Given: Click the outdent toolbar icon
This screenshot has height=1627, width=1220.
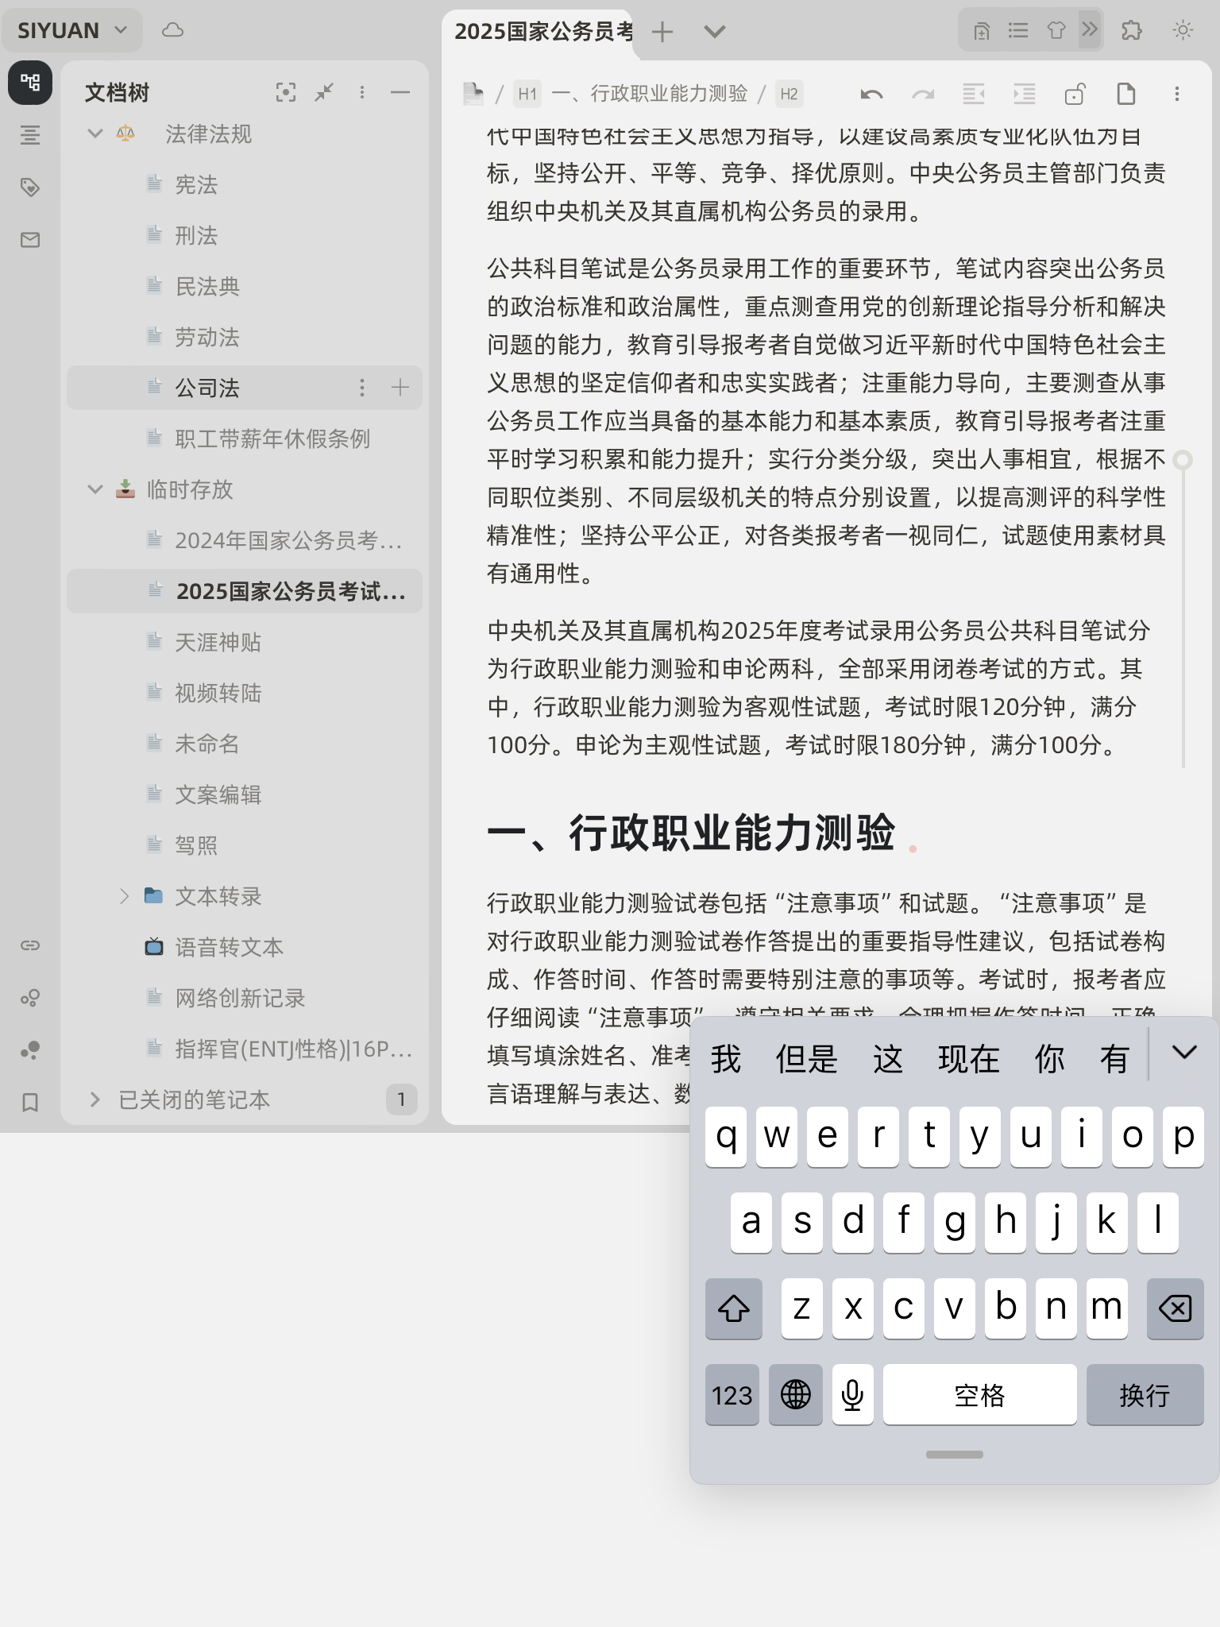Looking at the screenshot, I should (x=974, y=94).
